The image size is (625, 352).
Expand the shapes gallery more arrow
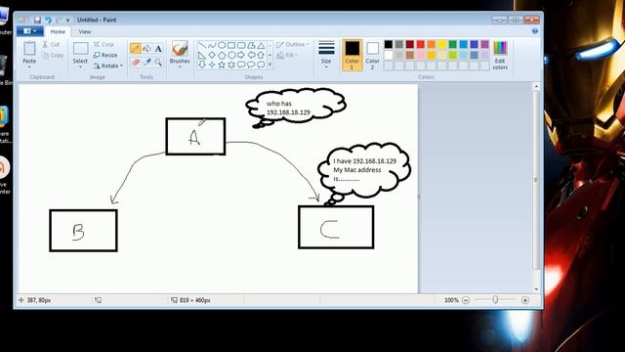270,65
